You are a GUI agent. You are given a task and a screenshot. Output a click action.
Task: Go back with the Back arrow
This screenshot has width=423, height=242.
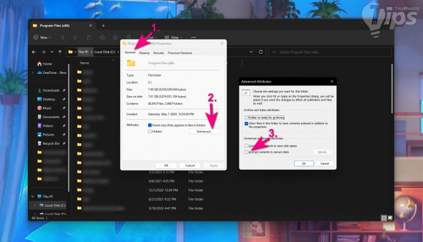(x=34, y=52)
